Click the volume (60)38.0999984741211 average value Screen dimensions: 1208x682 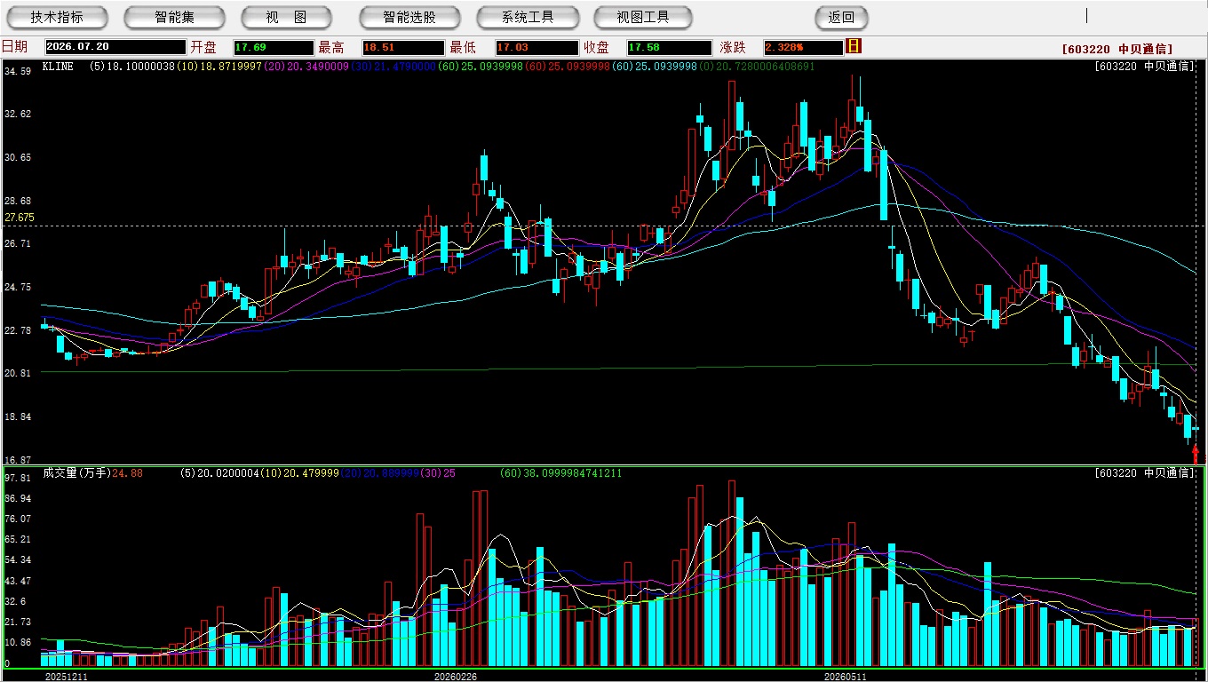click(560, 473)
